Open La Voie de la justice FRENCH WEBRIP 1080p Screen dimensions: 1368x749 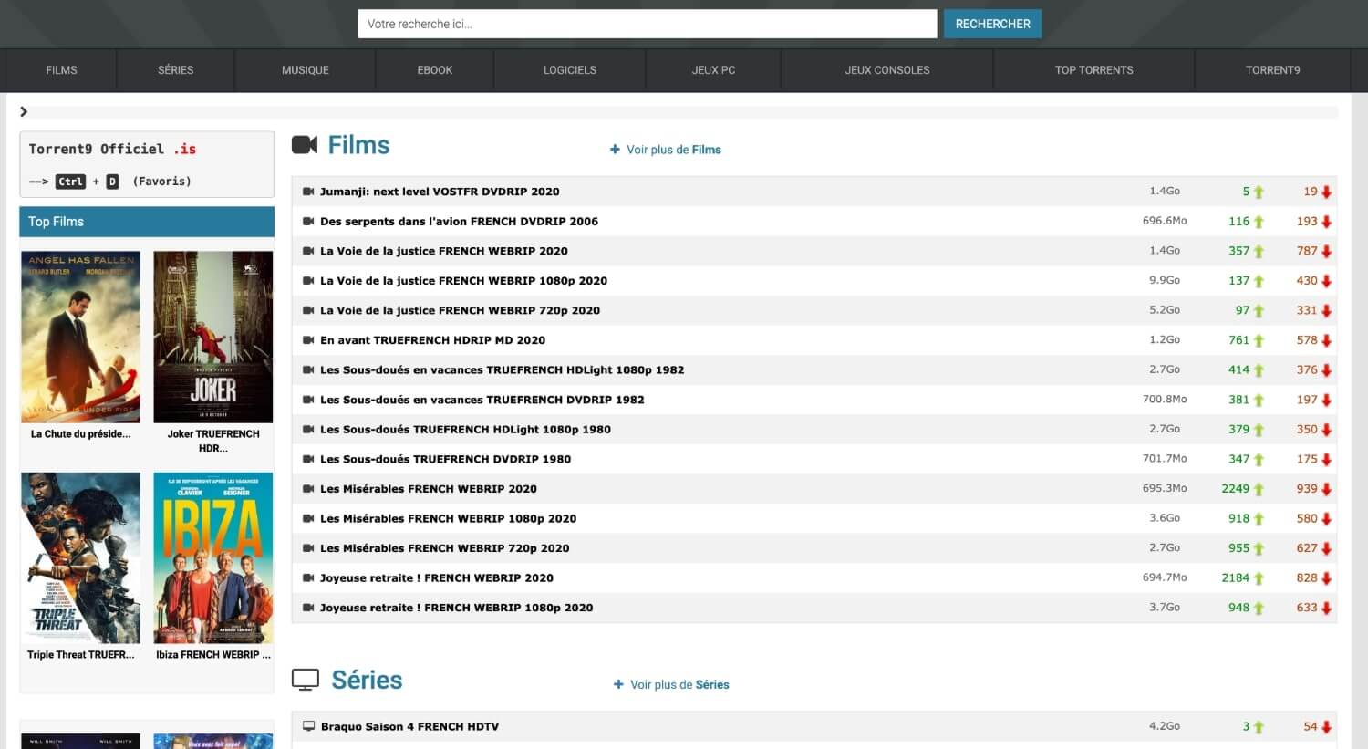(463, 281)
